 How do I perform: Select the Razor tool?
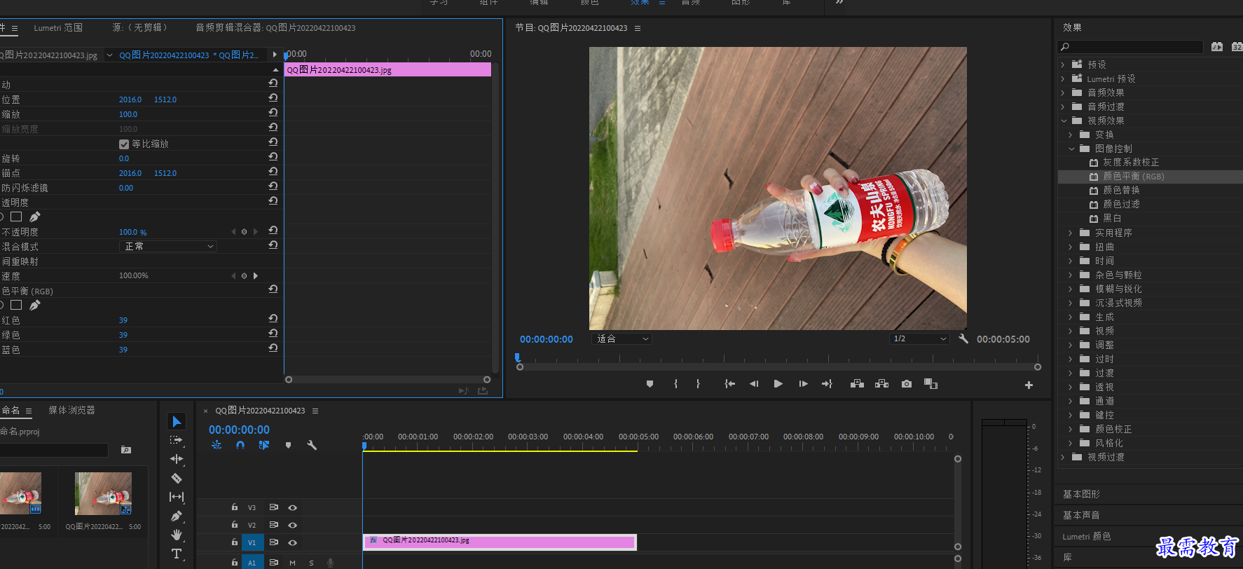(x=177, y=478)
